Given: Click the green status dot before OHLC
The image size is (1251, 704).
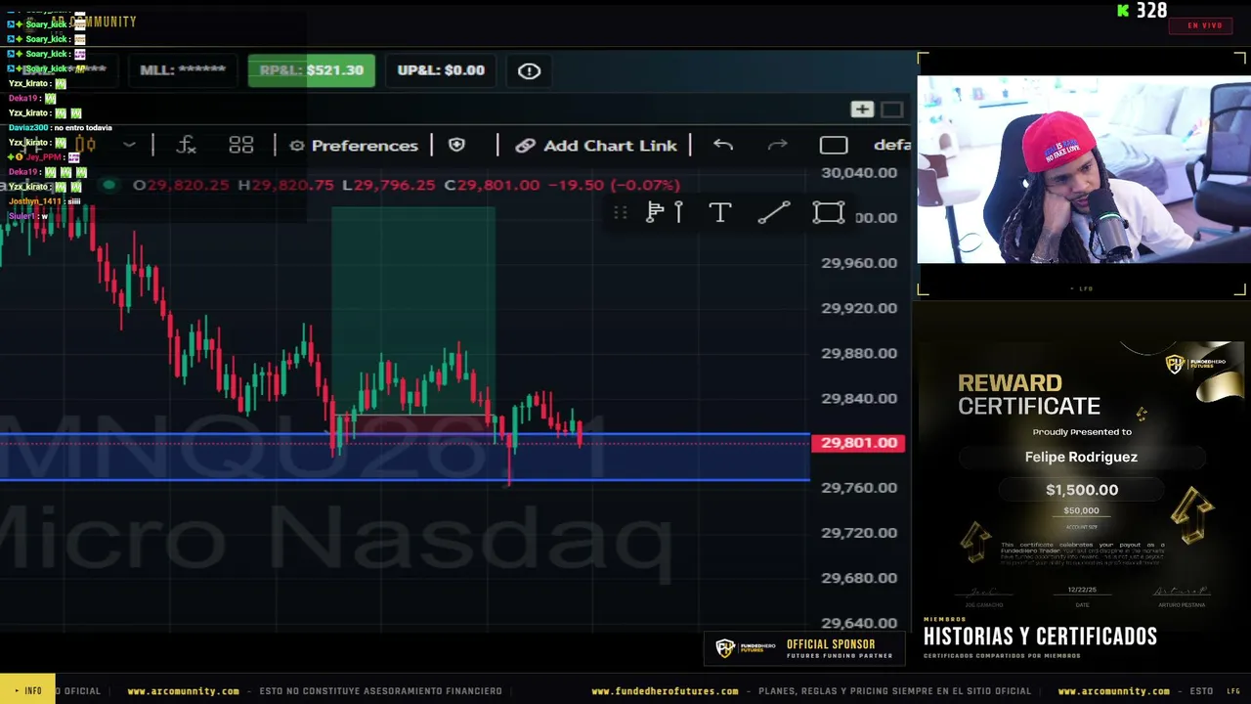Looking at the screenshot, I should [109, 185].
